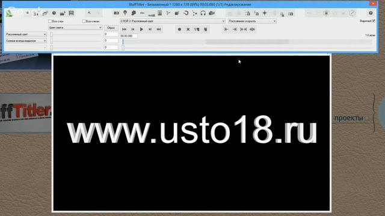Image resolution: width=385 pixels, height=216 pixels.
Task: Open the СЛОЙ 2: Рассеянный свет layer dropdown
Action: [x=173, y=21]
